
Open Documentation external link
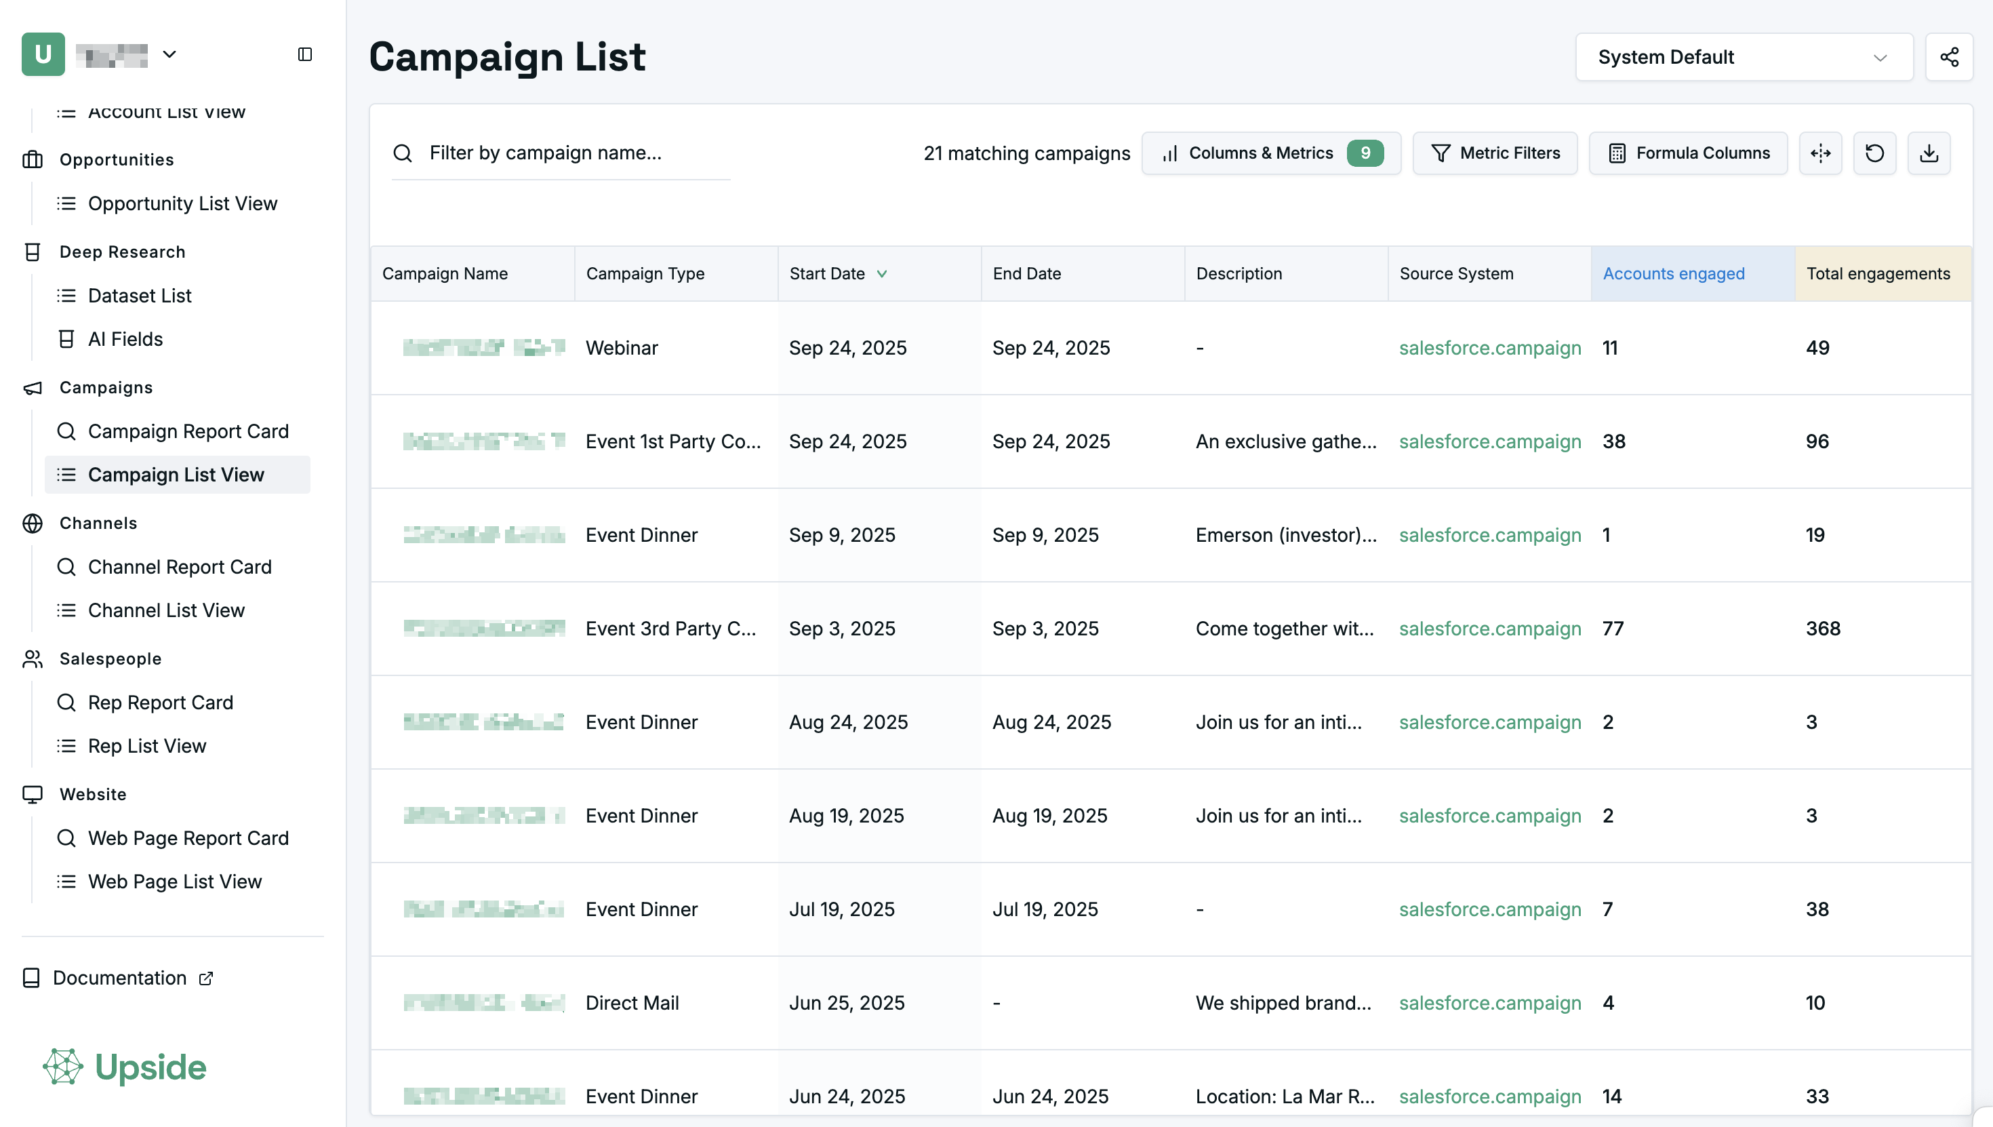click(x=120, y=978)
